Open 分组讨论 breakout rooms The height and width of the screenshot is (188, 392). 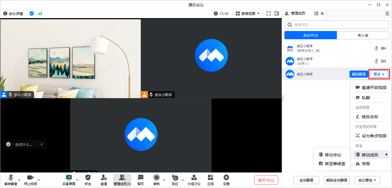194,177
